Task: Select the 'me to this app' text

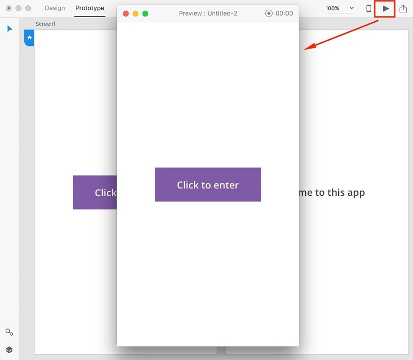Action: tap(332, 193)
